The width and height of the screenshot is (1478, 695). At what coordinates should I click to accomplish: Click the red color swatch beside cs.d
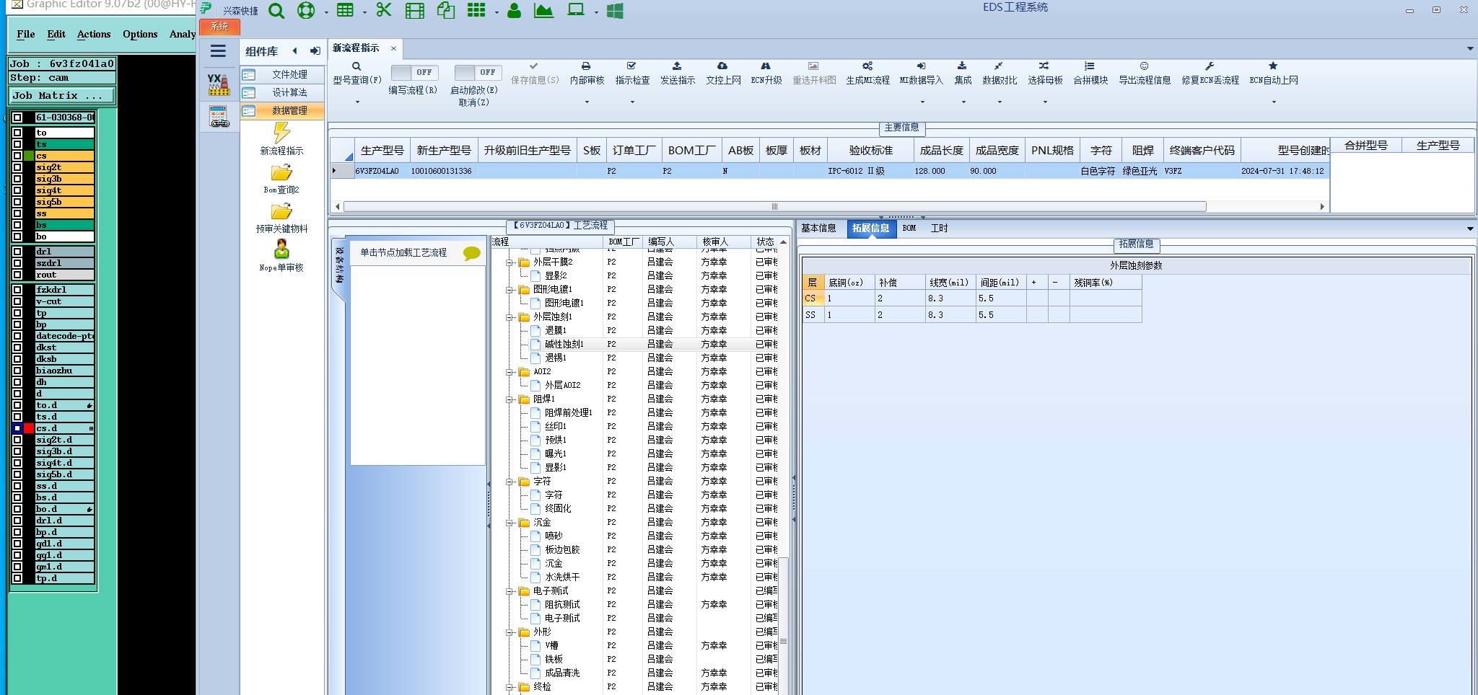pyautogui.click(x=29, y=428)
